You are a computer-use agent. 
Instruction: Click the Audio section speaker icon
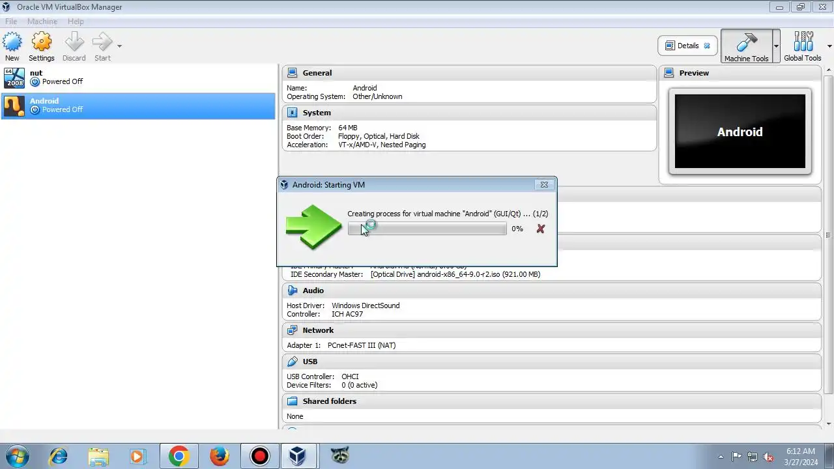point(293,291)
